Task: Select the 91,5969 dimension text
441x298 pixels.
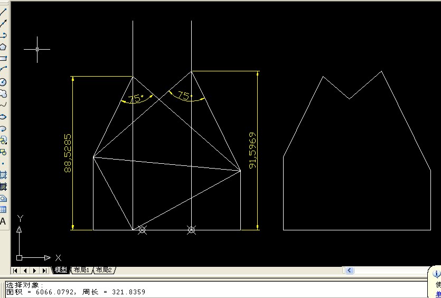Action: 253,150
